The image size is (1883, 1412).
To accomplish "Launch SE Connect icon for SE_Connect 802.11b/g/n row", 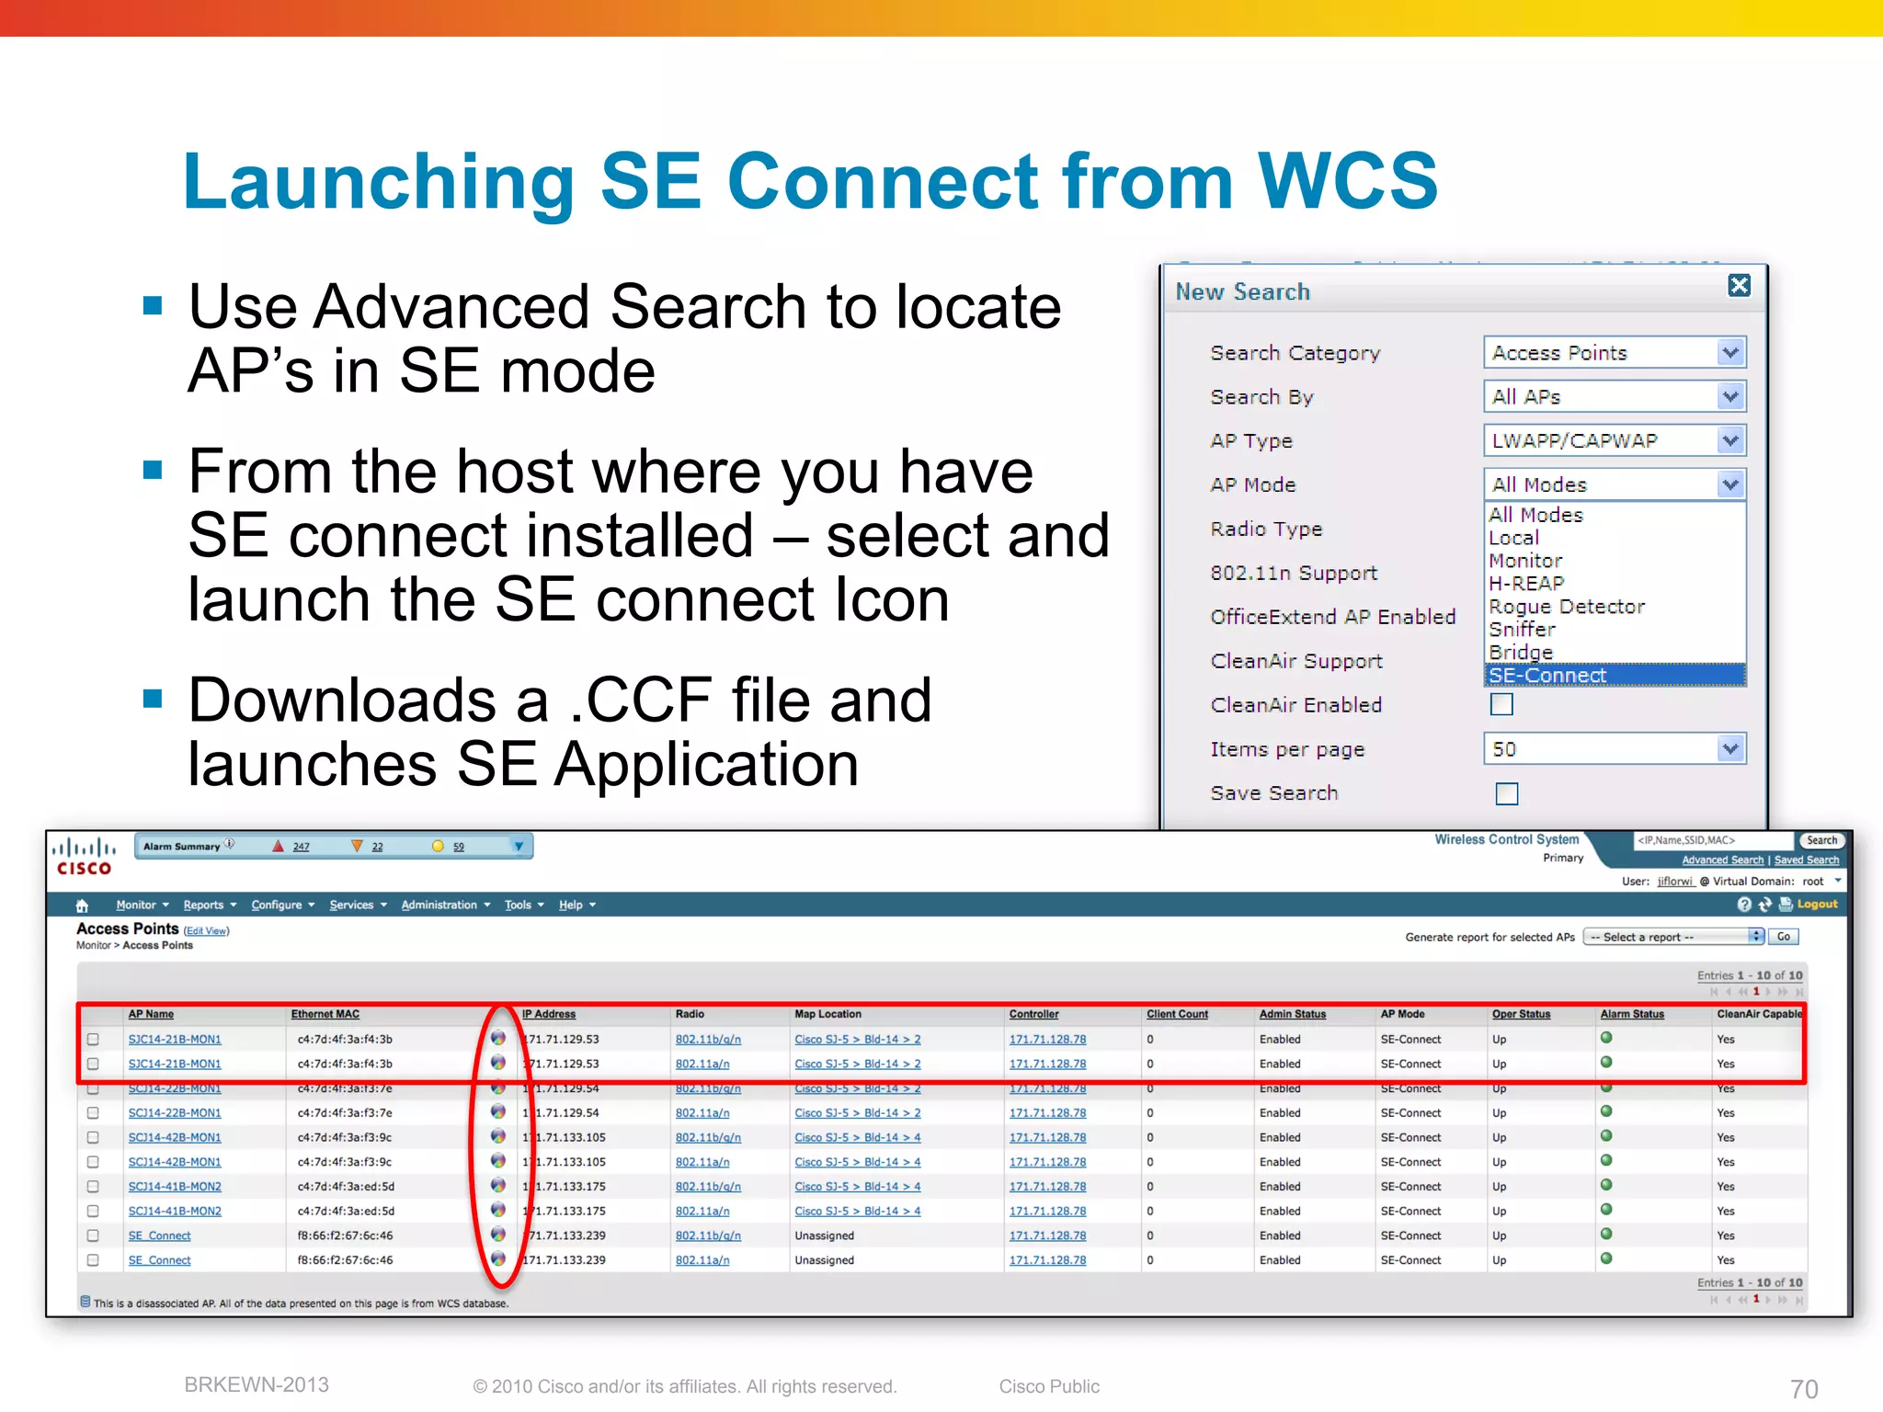I will pyautogui.click(x=497, y=1235).
